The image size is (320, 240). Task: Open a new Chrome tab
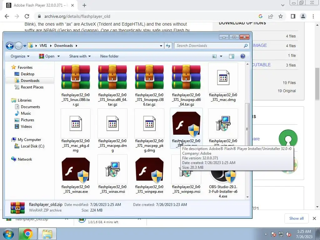click(84, 5)
